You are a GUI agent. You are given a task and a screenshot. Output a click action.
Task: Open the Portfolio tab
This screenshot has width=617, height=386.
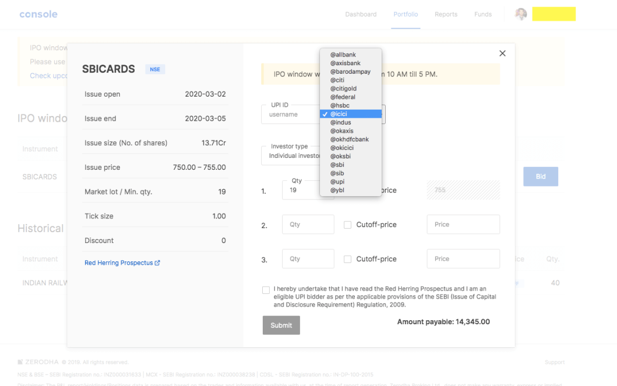click(406, 14)
